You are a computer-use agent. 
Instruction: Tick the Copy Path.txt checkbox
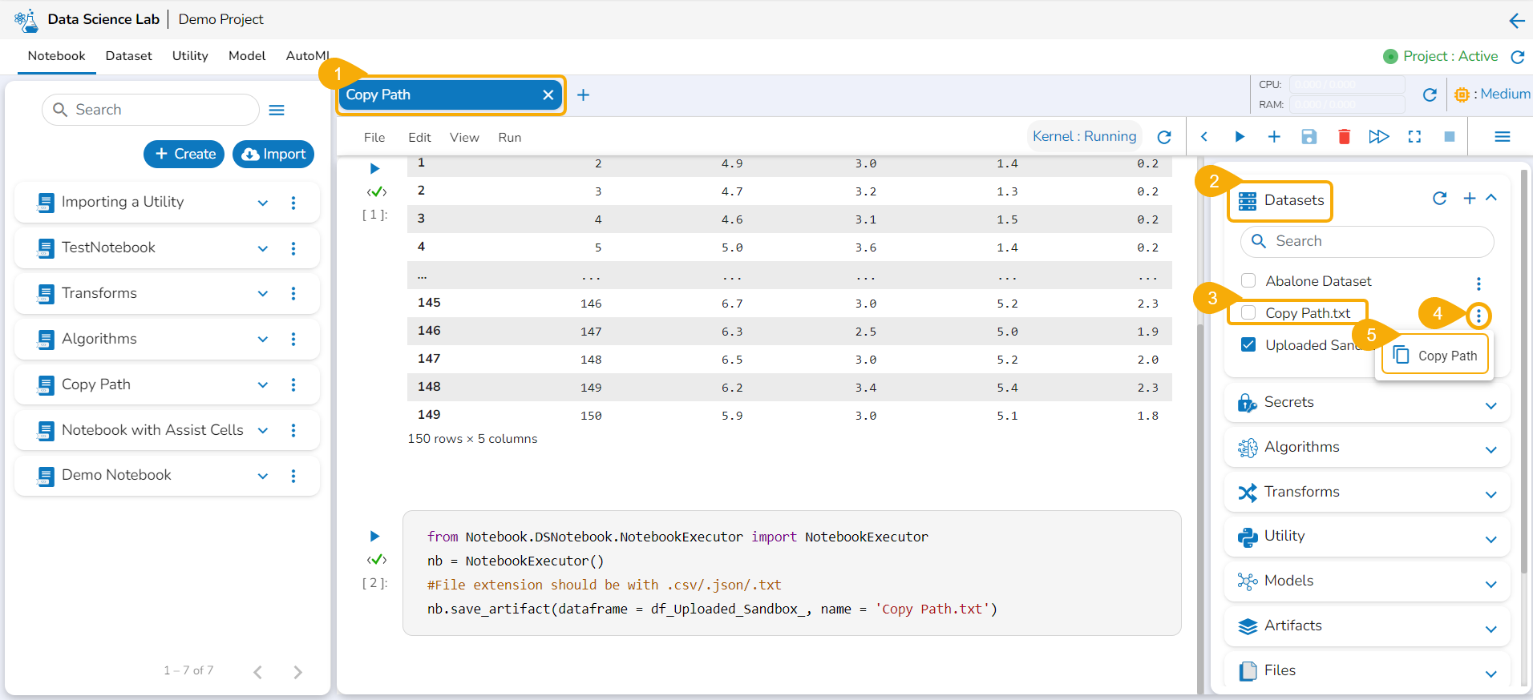tap(1248, 312)
